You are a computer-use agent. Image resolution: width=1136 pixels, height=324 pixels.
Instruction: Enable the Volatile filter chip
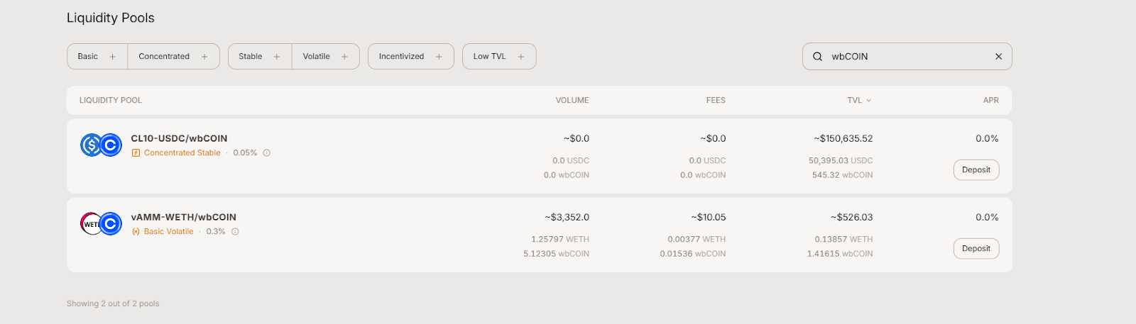tap(325, 57)
